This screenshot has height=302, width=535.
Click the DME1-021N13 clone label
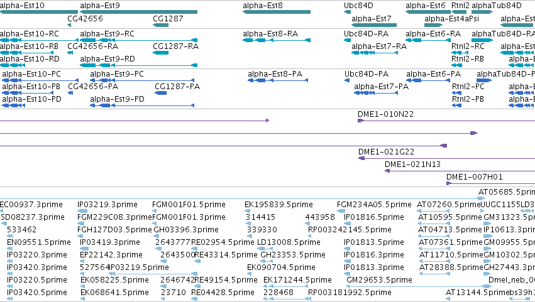pos(412,164)
